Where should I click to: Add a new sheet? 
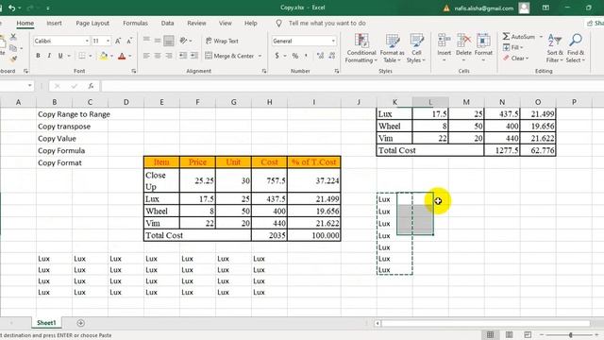[80, 323]
